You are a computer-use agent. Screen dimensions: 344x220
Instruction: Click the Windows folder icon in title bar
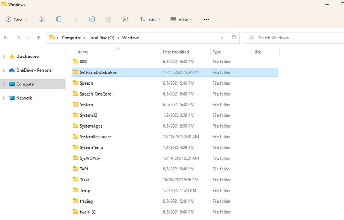[4, 4]
